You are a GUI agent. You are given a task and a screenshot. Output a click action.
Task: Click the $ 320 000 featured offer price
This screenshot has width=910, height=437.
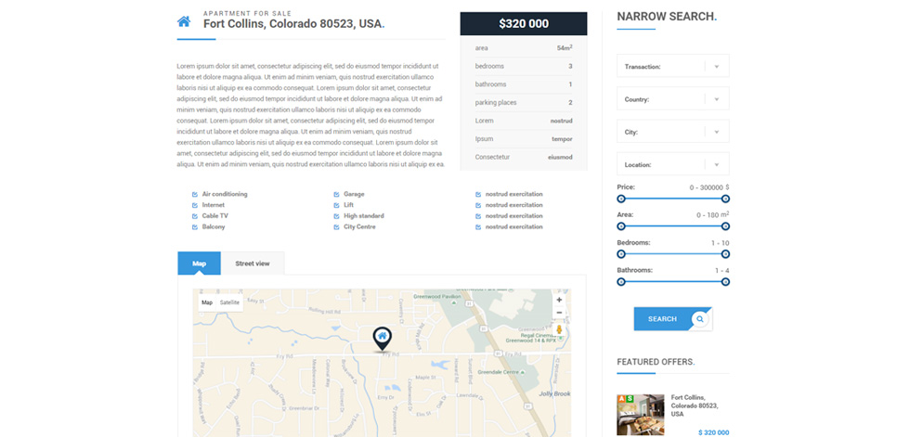pos(714,432)
